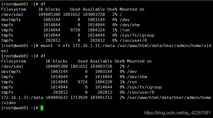Select "1801652" in the second df output
The height and width of the screenshot is (118, 213).
coord(79,66)
